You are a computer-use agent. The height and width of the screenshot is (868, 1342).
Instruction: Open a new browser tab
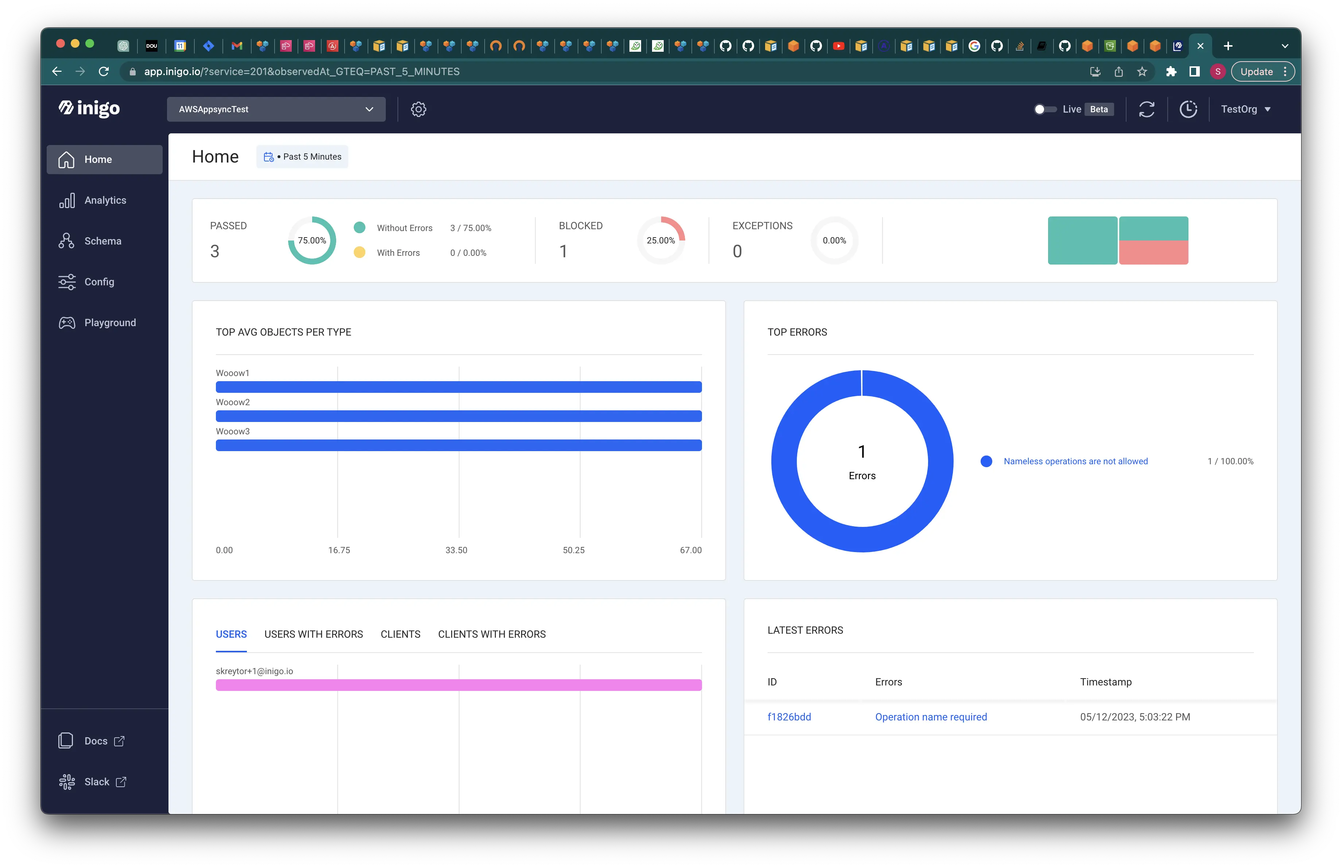tap(1228, 46)
